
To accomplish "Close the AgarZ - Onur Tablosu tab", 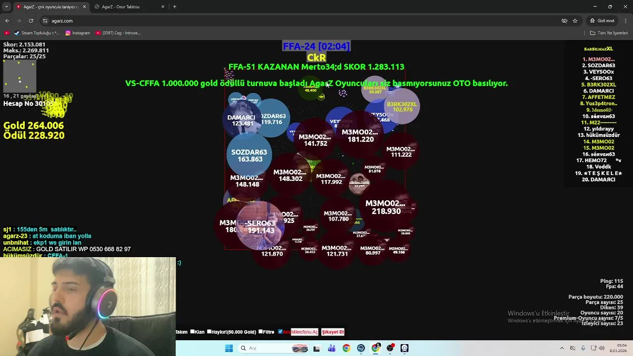I will 163,6.
